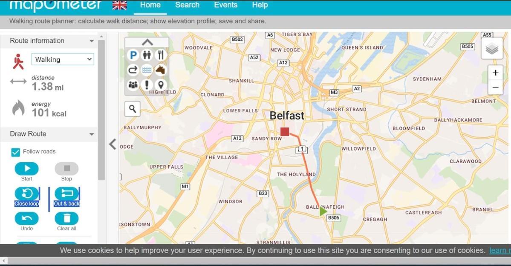
Task: Click the flame energy icon
Action: [x=18, y=108]
